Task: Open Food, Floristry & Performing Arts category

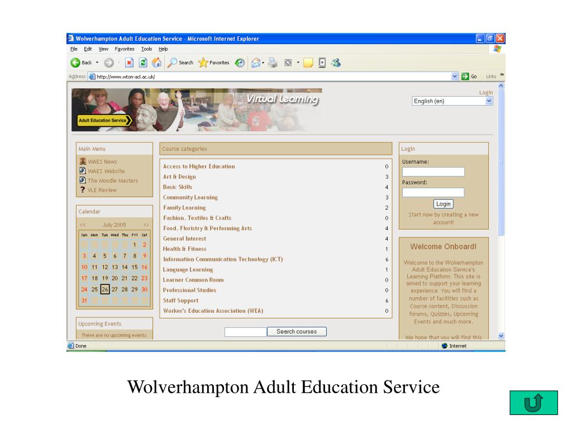Action: click(207, 228)
